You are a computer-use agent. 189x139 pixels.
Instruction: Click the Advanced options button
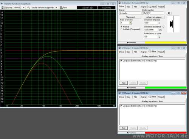pyautogui.click(x=154, y=17)
